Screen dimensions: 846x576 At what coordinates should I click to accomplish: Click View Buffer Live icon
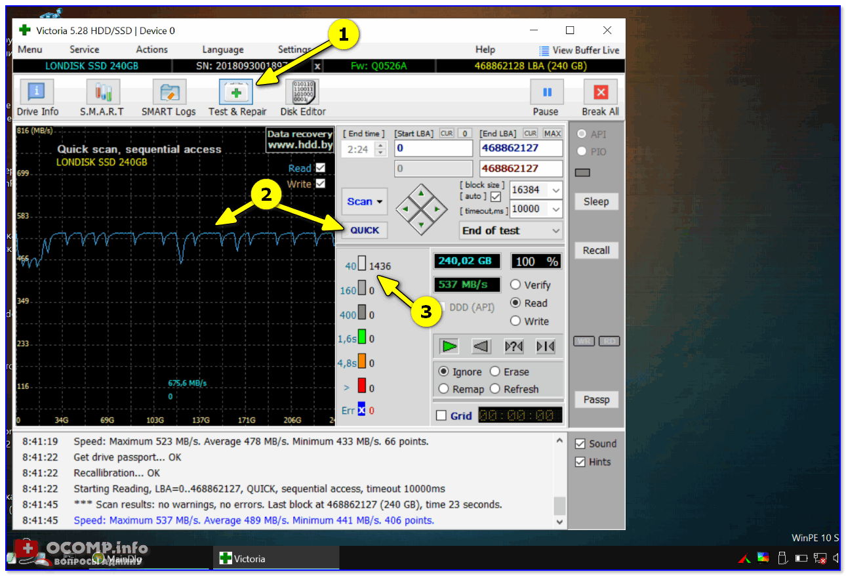(x=544, y=51)
